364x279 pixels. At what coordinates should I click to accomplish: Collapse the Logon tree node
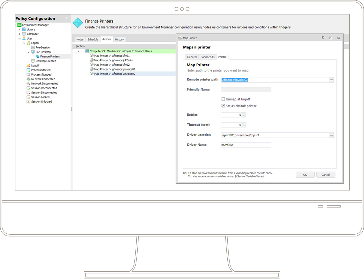coord(24,43)
